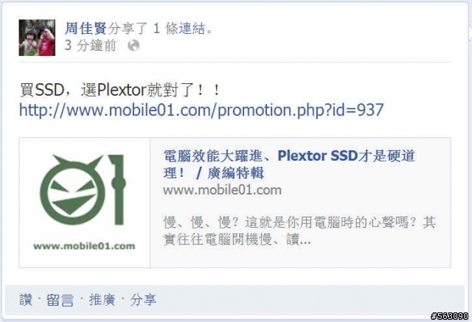472x322 pixels.
Task: Open the 周佳賢 profile name link
Action: (x=86, y=29)
